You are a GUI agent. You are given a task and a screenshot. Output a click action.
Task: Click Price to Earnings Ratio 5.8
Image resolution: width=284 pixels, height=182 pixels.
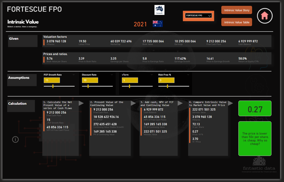(144, 59)
